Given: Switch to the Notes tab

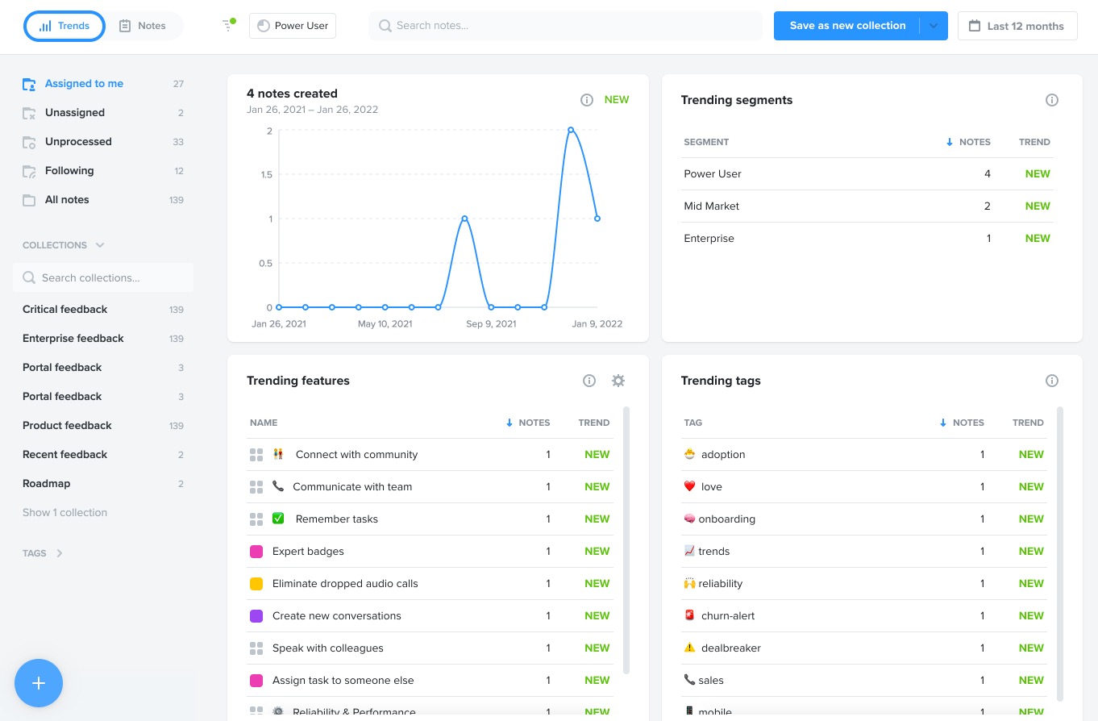Looking at the screenshot, I should coord(143,25).
